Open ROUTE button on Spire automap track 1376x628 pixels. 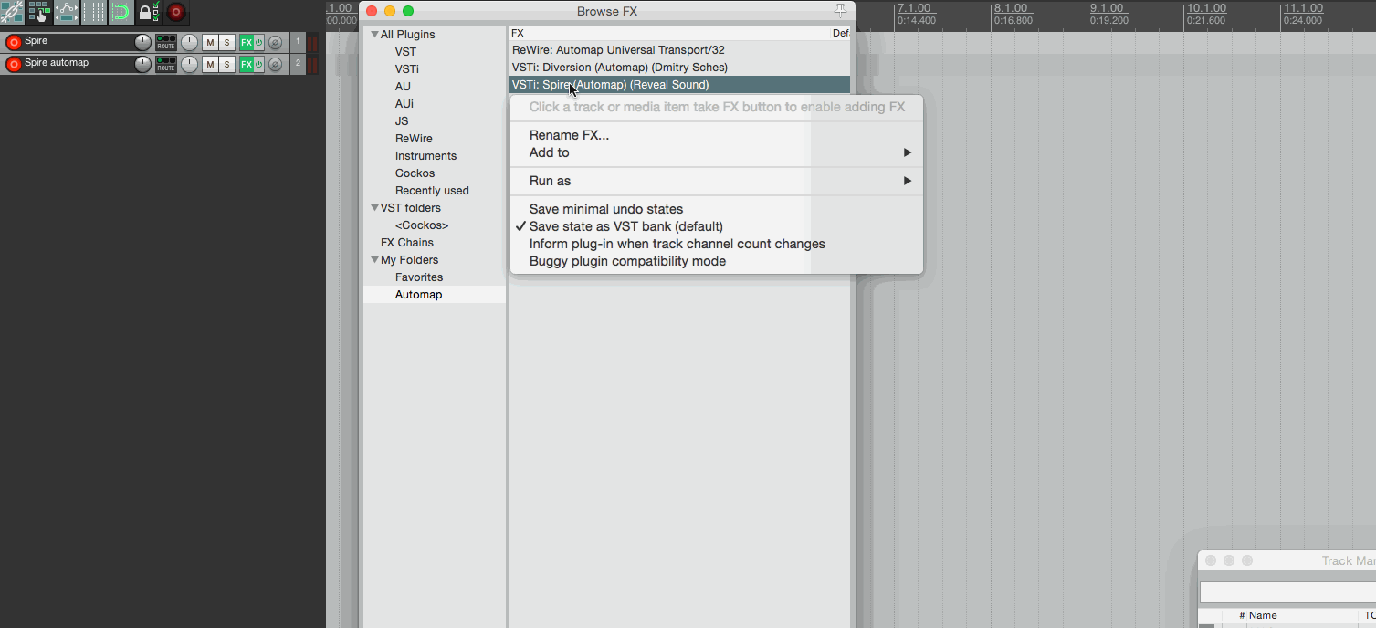coord(166,64)
